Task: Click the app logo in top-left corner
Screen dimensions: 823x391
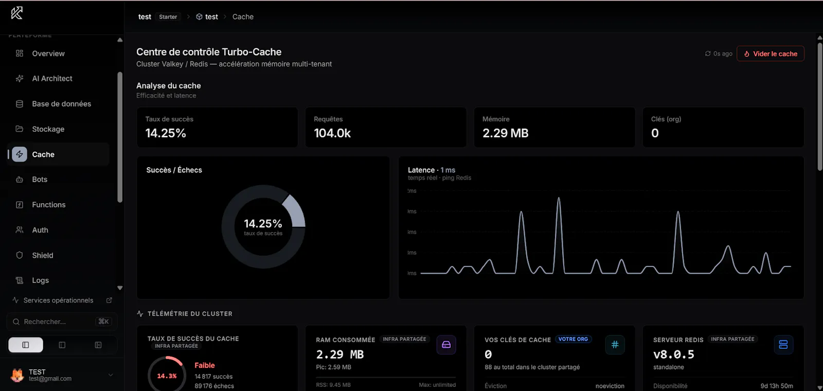Action: coord(17,13)
